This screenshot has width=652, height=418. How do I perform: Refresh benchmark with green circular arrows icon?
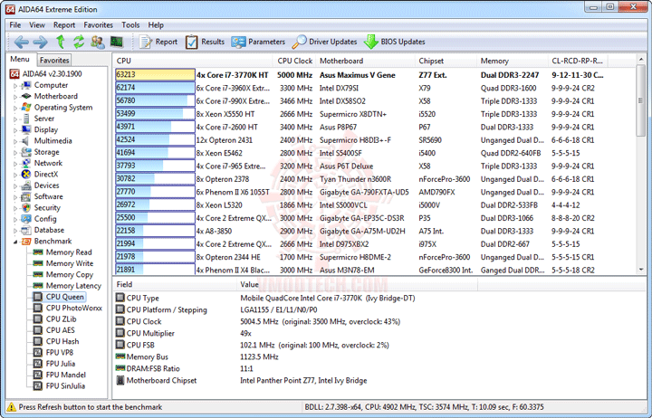[79, 42]
